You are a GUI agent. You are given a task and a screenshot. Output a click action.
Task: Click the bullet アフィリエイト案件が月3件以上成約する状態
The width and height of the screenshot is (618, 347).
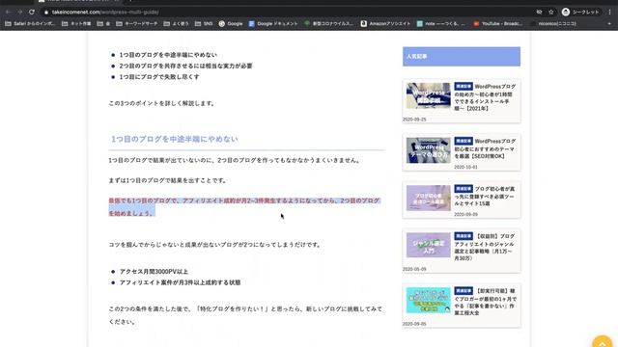(x=181, y=282)
